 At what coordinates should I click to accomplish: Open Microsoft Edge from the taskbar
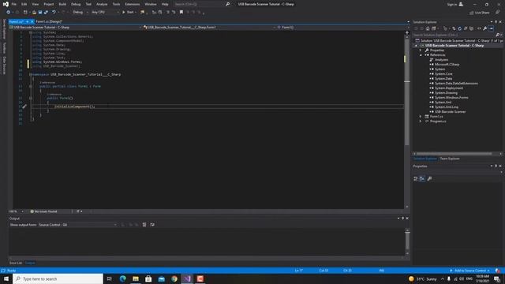click(x=123, y=278)
